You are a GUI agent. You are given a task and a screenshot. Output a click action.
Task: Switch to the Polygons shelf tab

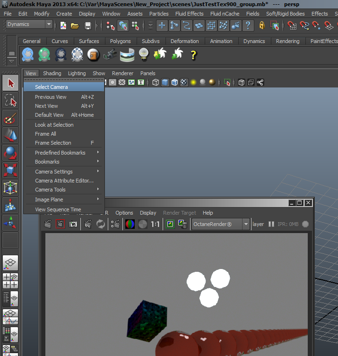pos(120,41)
